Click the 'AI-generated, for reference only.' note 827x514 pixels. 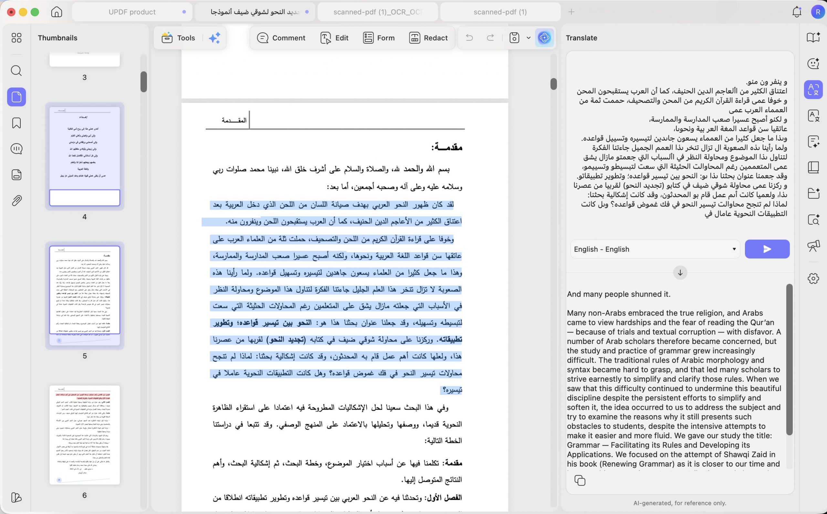[680, 503]
